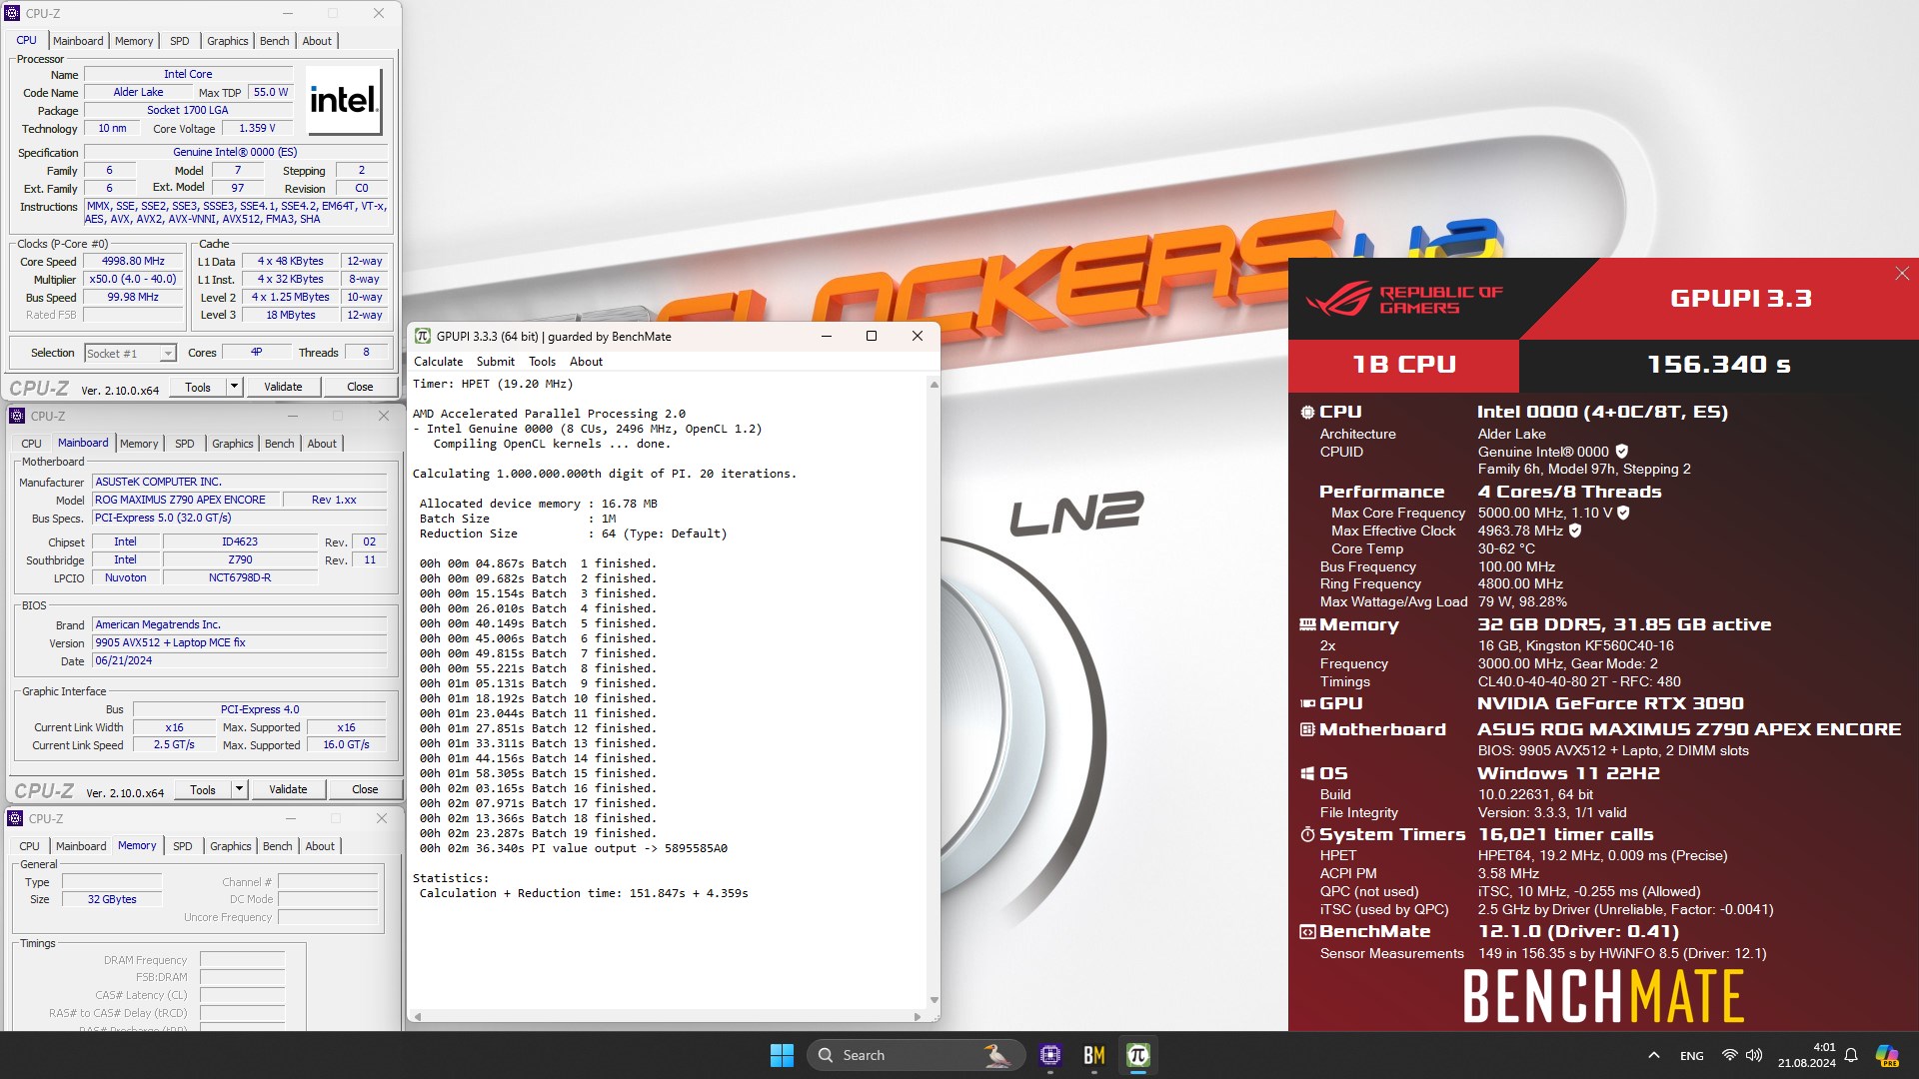Minimize the GPUPI window
1919x1079 pixels.
click(827, 337)
